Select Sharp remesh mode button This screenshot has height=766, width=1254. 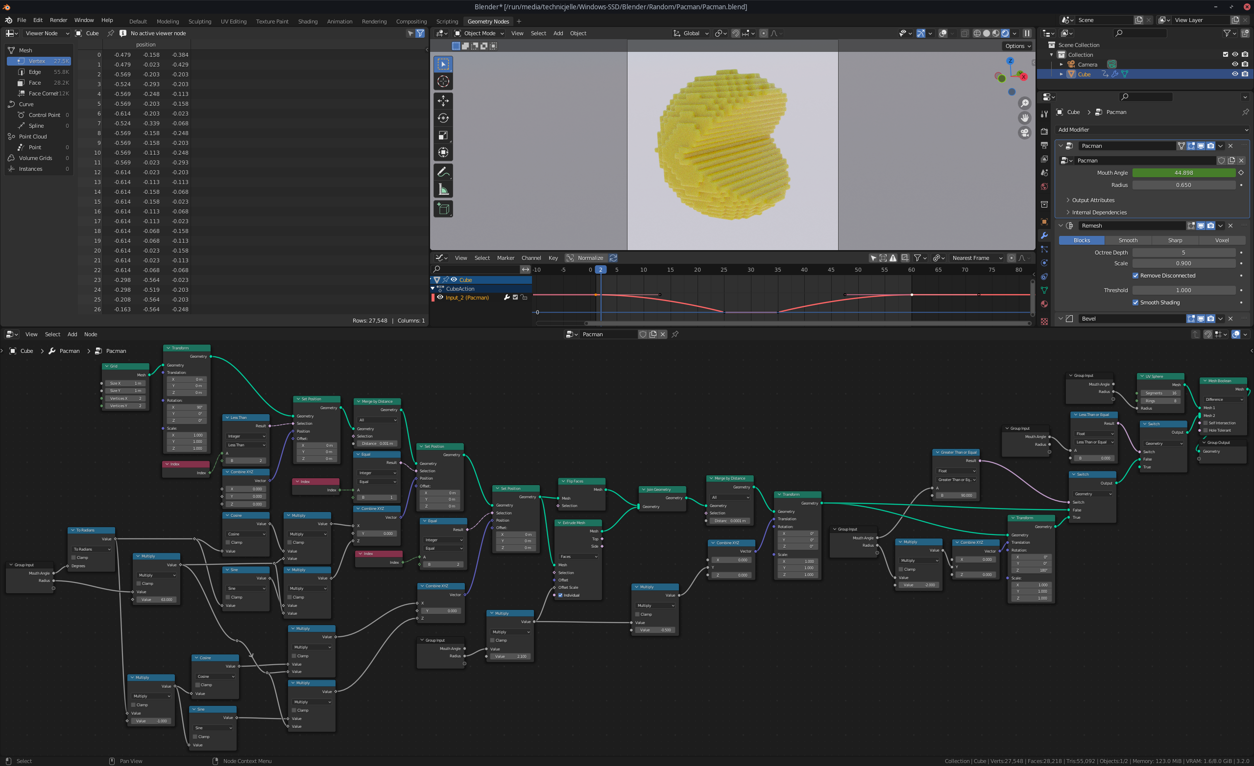1175,241
